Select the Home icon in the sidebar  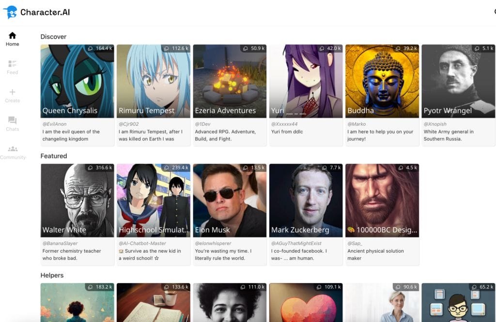coord(12,35)
